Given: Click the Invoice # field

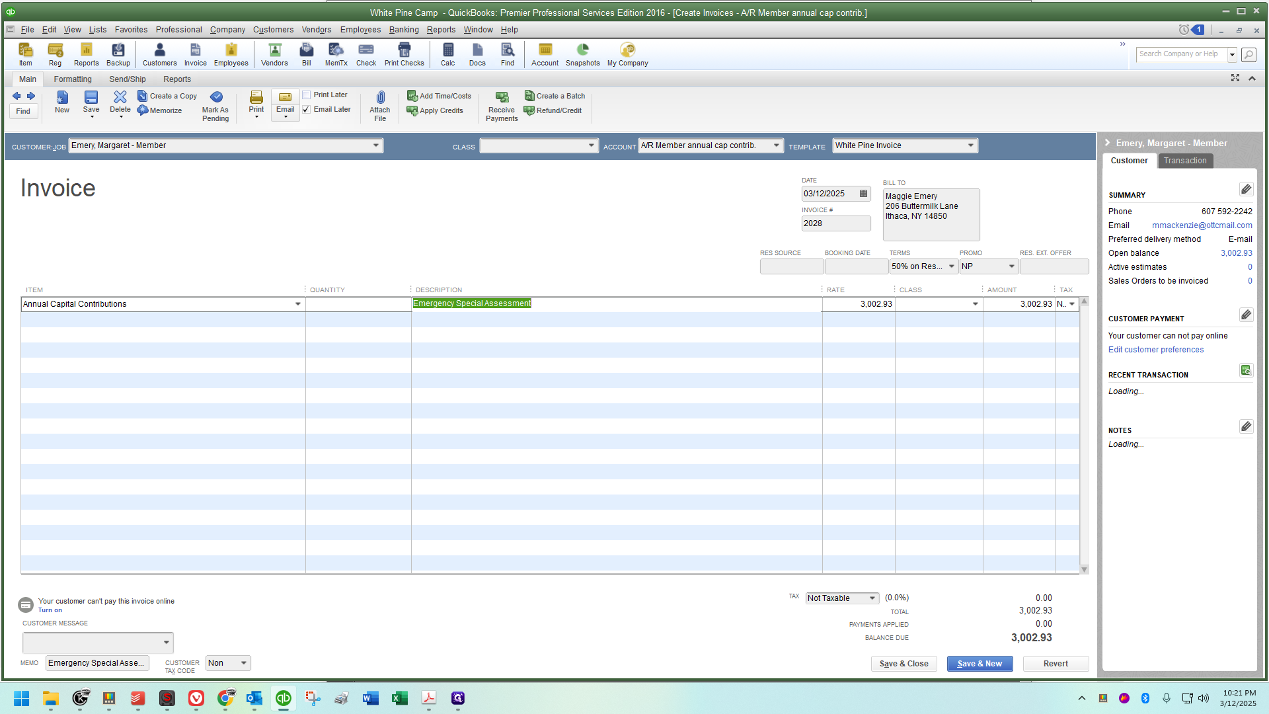Looking at the screenshot, I should coord(835,223).
